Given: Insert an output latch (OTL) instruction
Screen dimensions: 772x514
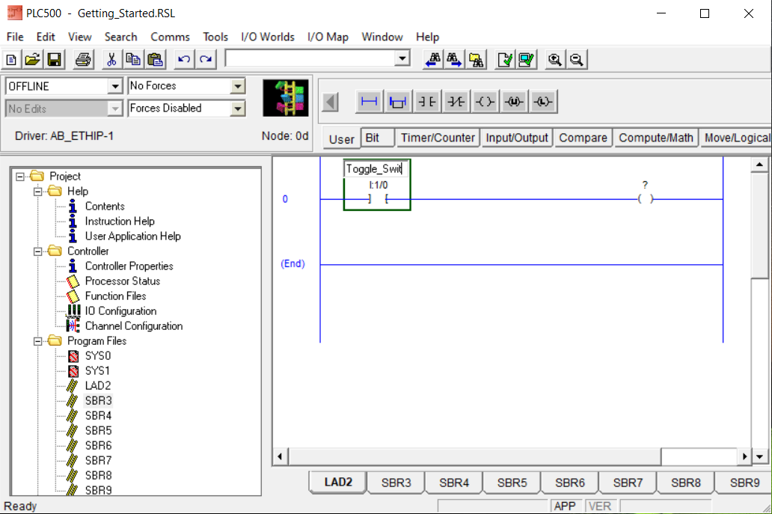Looking at the screenshot, I should click(x=543, y=102).
